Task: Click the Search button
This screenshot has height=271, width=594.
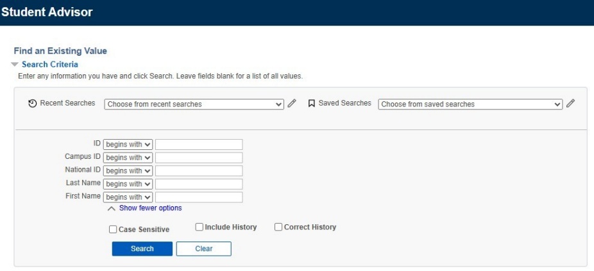Action: click(142, 249)
